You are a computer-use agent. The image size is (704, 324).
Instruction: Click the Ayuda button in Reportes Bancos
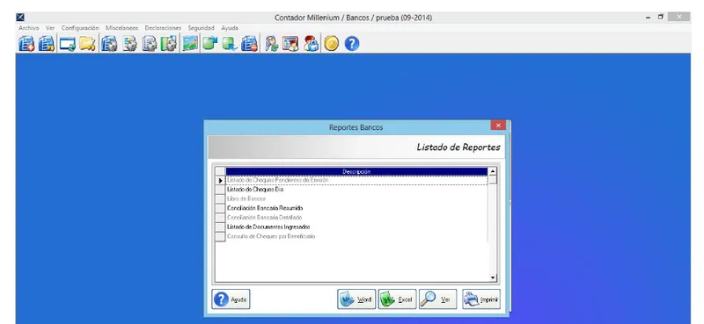pyautogui.click(x=231, y=299)
